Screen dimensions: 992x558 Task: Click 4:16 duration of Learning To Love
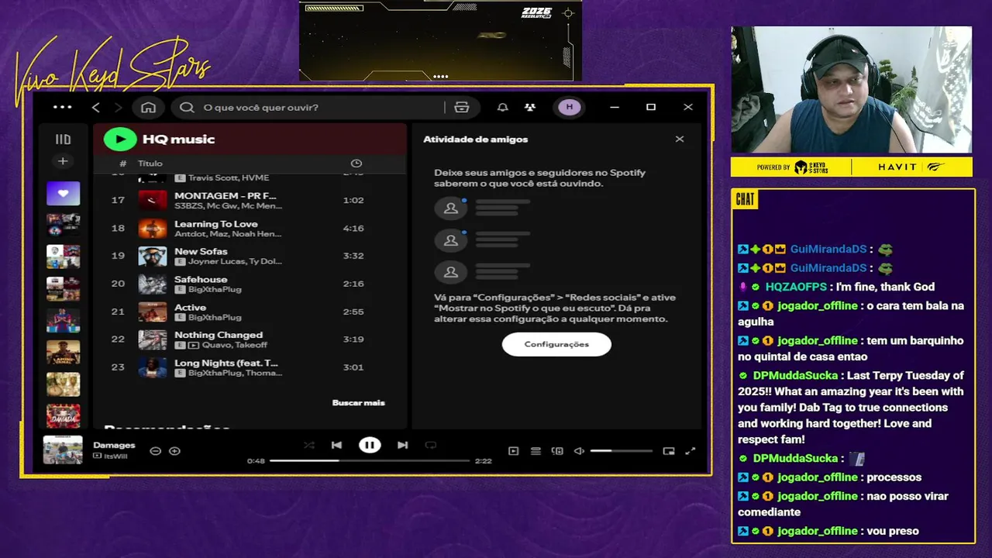tap(353, 228)
